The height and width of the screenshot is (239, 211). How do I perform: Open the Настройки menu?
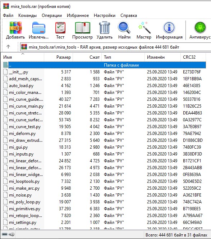(x=105, y=15)
